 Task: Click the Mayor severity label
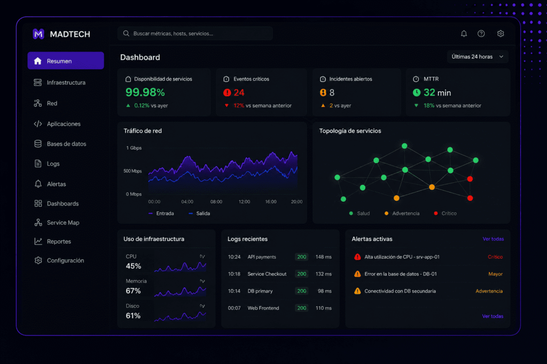(495, 274)
